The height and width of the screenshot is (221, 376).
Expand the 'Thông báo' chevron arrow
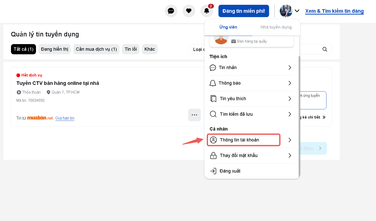(x=290, y=83)
